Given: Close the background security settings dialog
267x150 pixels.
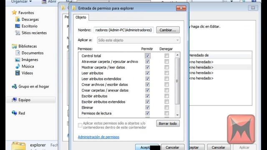Looking at the screenshot, I should click(x=253, y=8).
